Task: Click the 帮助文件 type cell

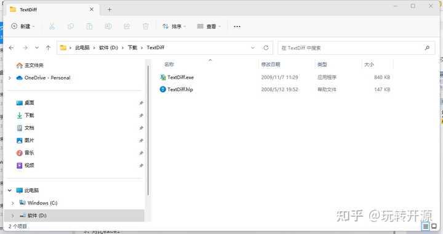Action: [327, 89]
